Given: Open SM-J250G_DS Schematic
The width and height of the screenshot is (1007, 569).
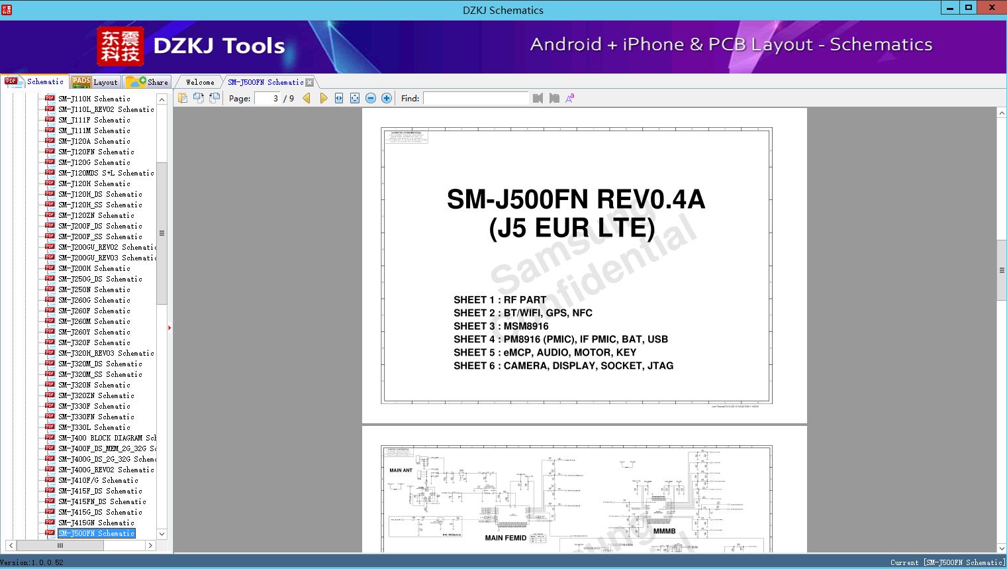Looking at the screenshot, I should 100,279.
